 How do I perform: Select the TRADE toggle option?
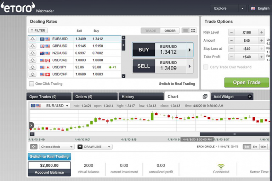pyautogui.click(x=151, y=31)
